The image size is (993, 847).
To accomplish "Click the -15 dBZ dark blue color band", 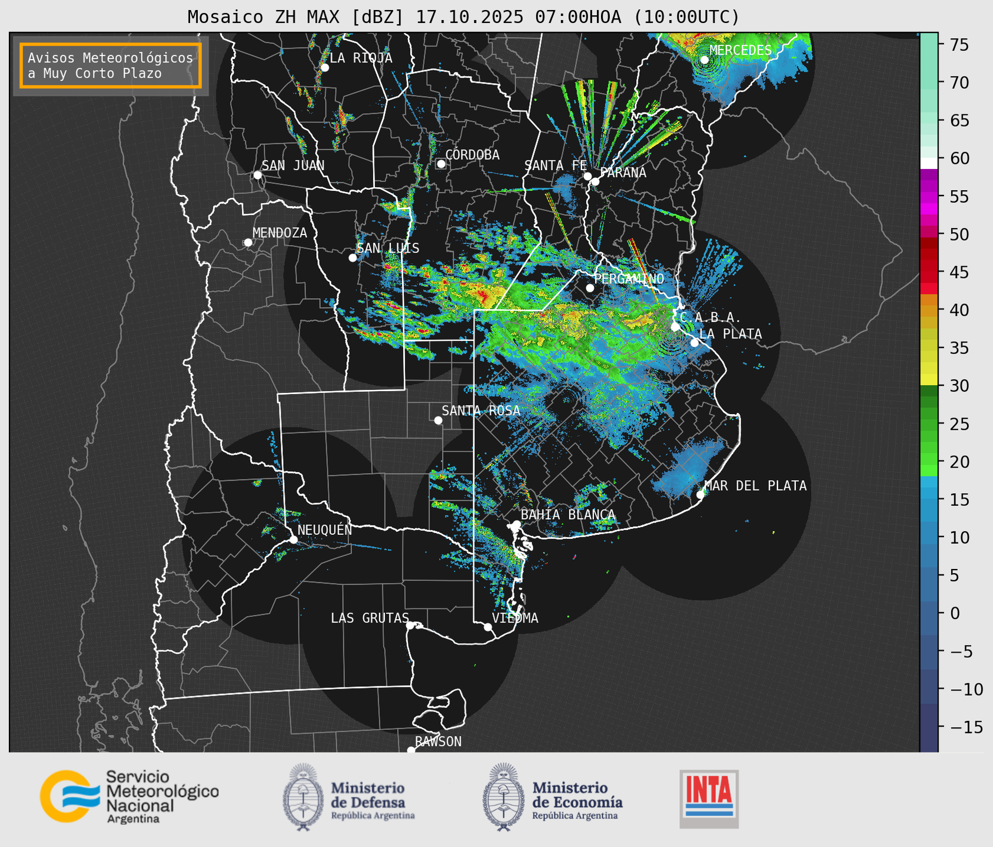I will tap(929, 727).
